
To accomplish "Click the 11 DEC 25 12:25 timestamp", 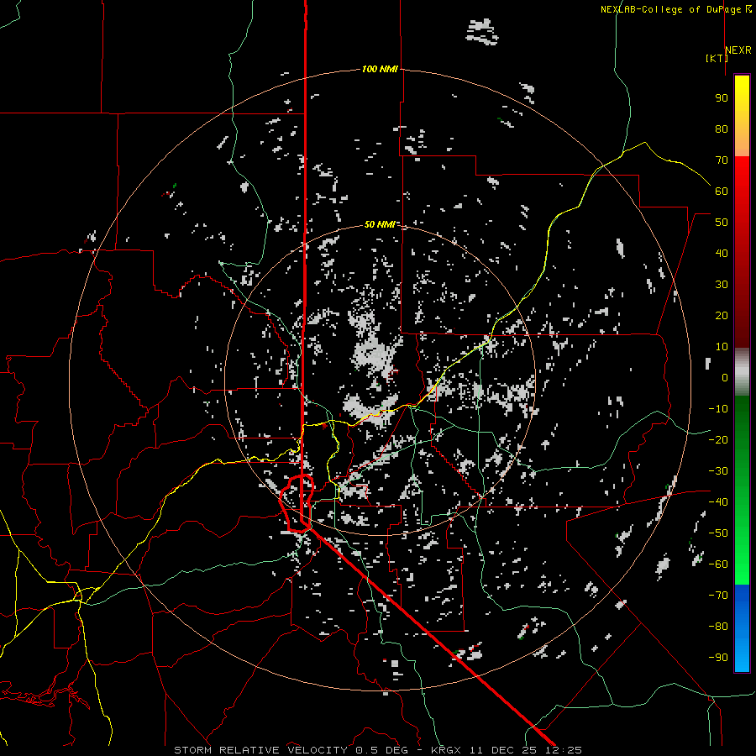I will point(526,750).
